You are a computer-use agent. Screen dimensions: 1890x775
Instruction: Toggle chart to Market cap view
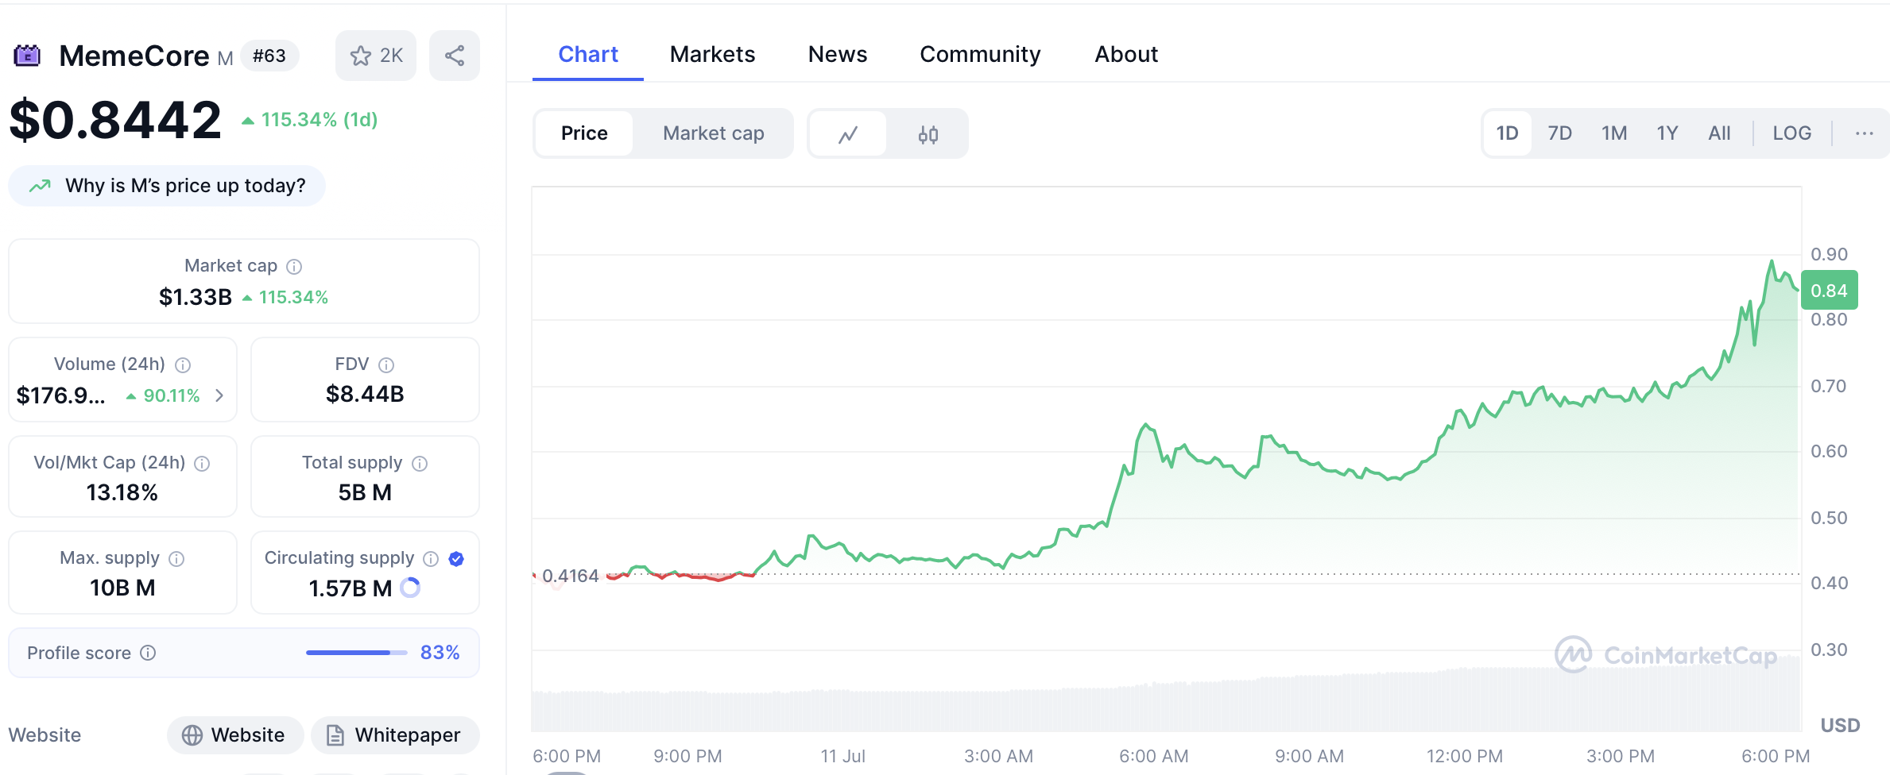[713, 133]
